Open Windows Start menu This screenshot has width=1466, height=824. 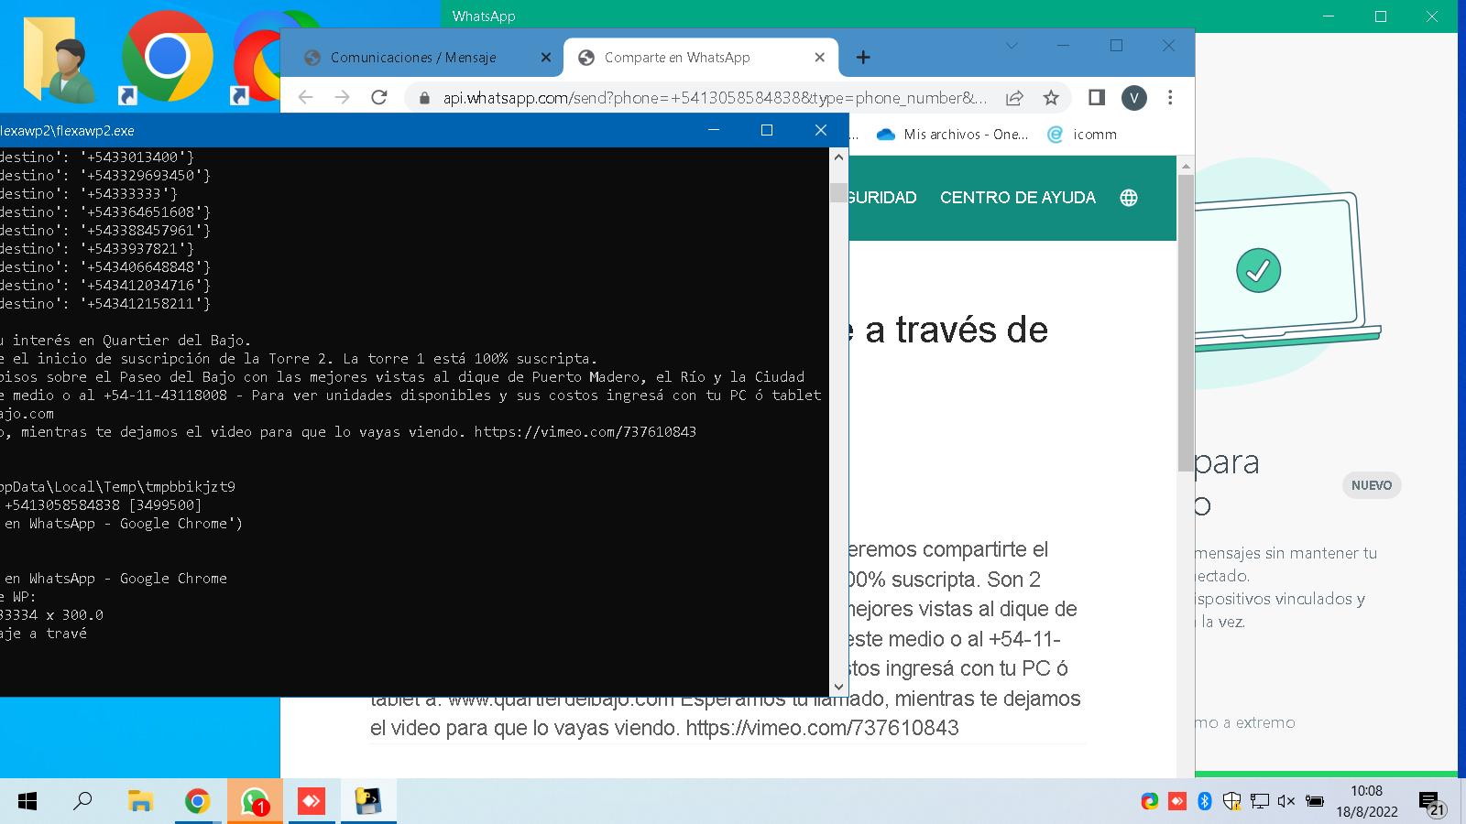(27, 802)
